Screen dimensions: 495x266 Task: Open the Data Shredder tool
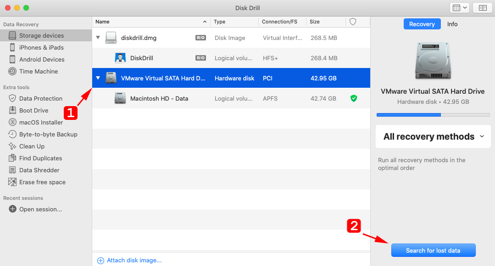[x=39, y=170]
